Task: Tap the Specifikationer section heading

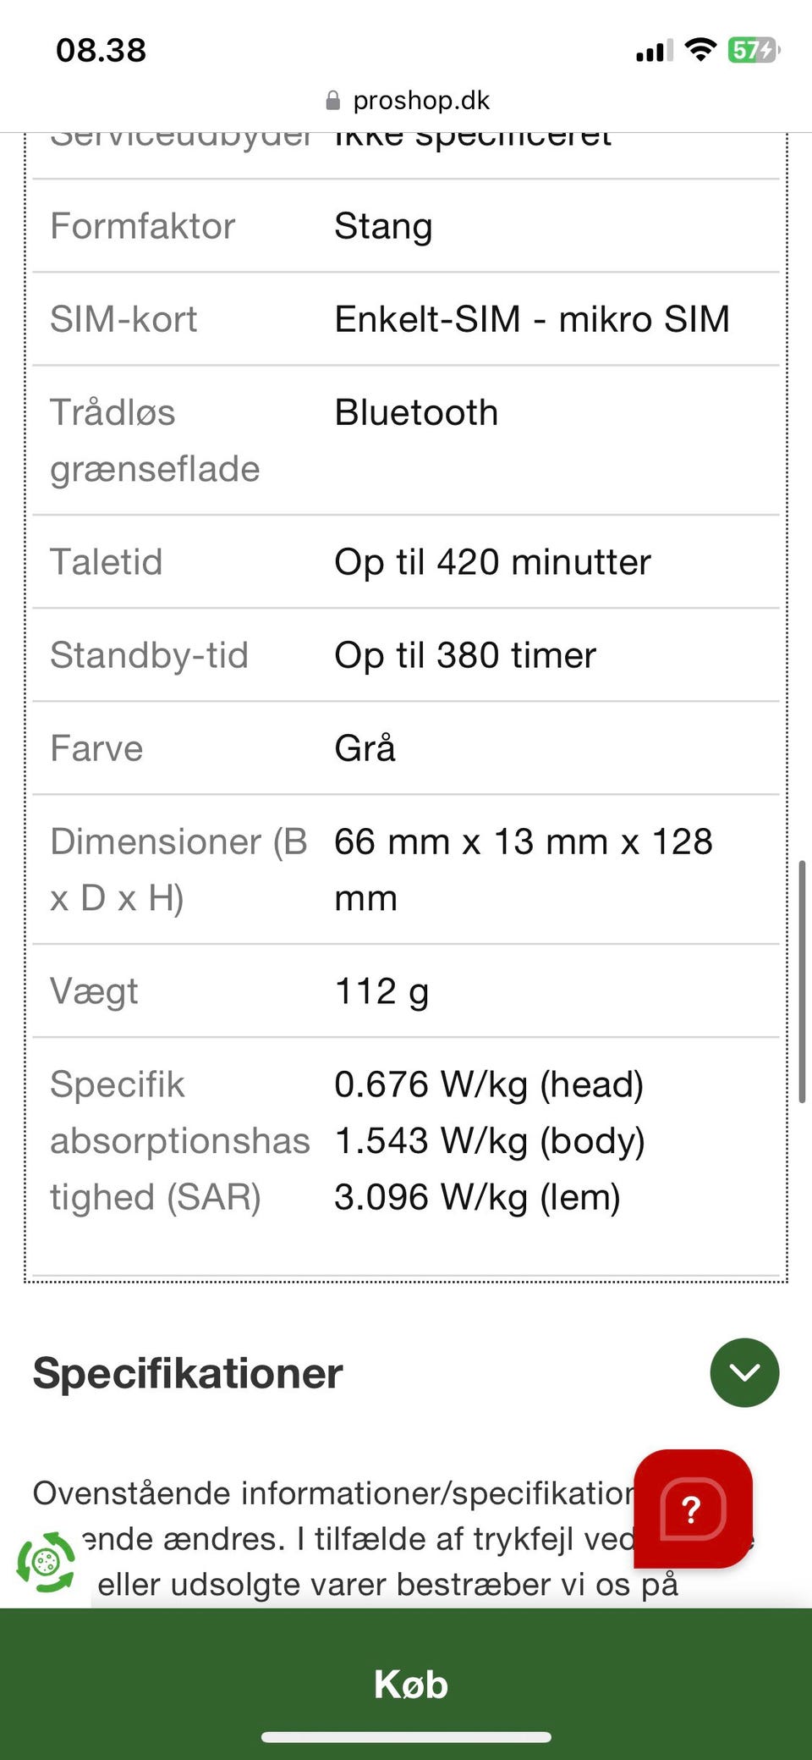Action: [x=188, y=1373]
